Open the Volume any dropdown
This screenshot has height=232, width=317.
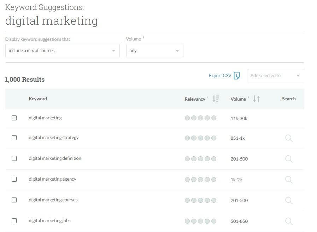(x=155, y=51)
